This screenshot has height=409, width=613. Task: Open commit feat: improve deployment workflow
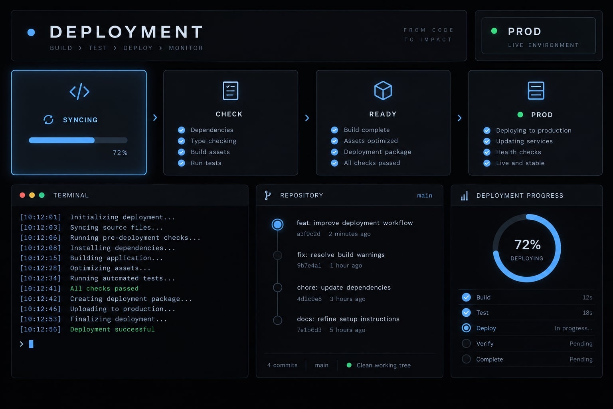(x=355, y=223)
